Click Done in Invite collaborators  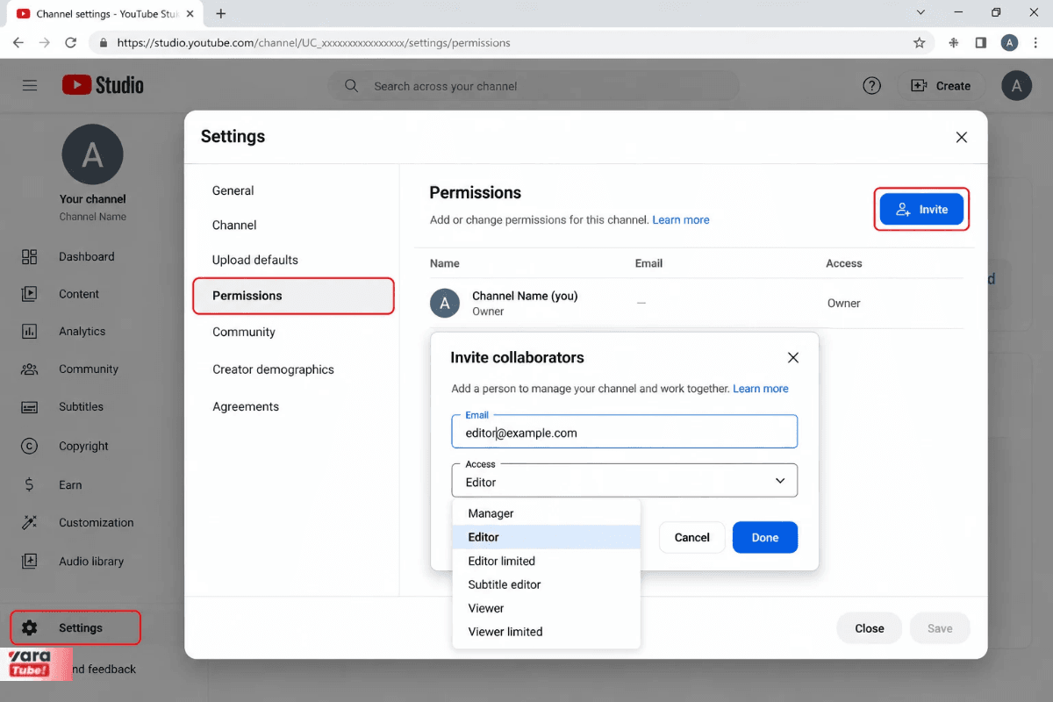pos(765,538)
